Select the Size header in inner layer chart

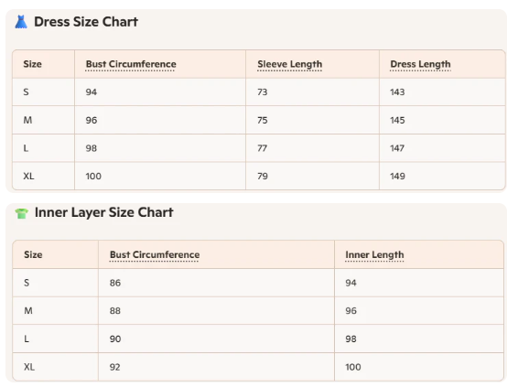(33, 254)
